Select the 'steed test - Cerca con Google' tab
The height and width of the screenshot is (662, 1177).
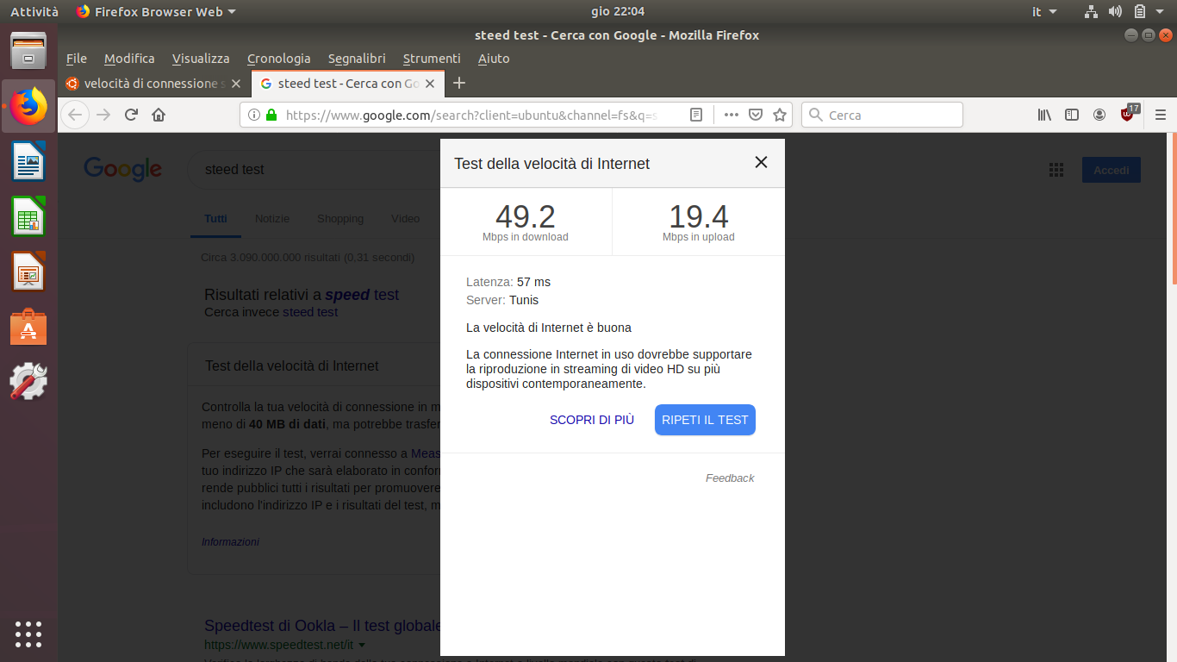pos(348,84)
